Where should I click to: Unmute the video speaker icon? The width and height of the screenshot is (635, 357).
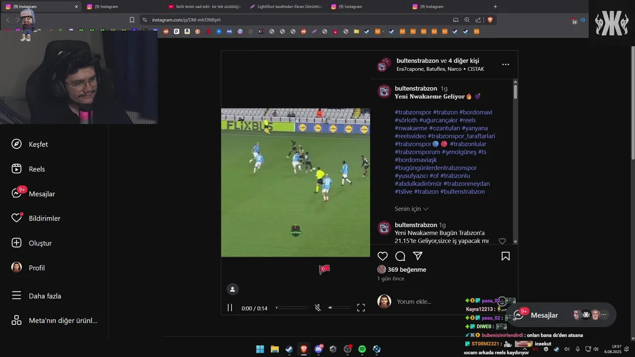click(x=317, y=308)
